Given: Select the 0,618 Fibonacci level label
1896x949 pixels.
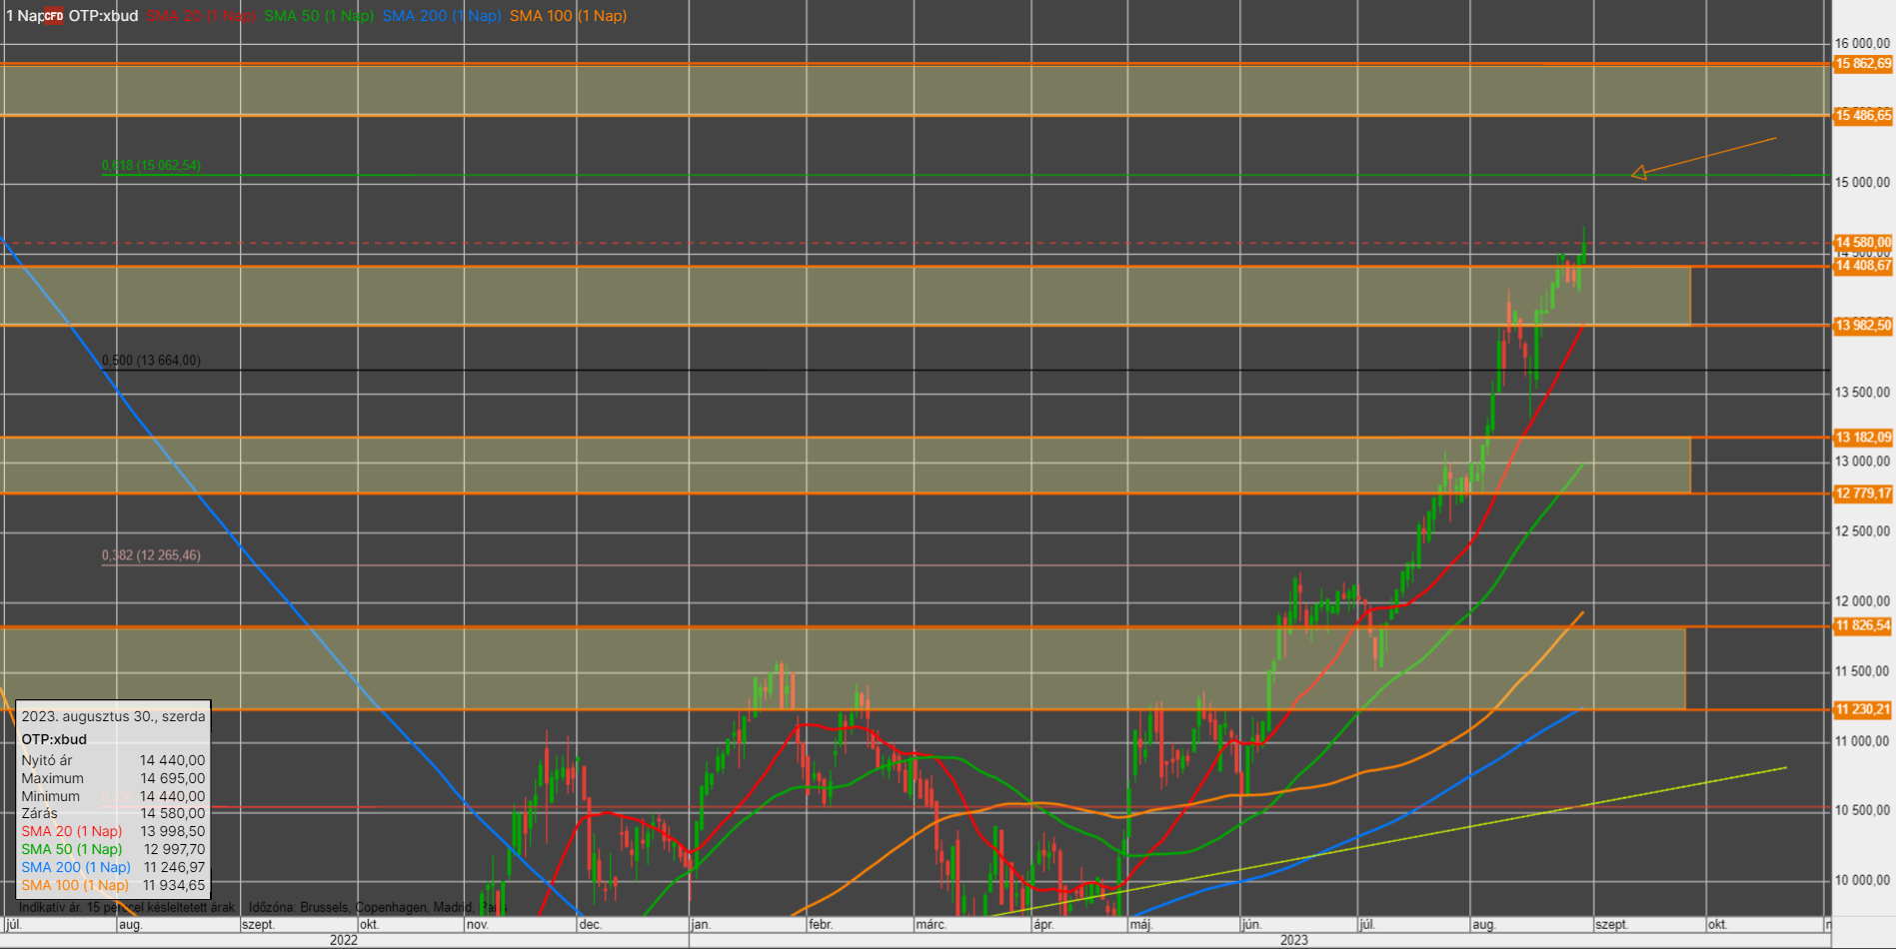Looking at the screenshot, I should [x=151, y=166].
